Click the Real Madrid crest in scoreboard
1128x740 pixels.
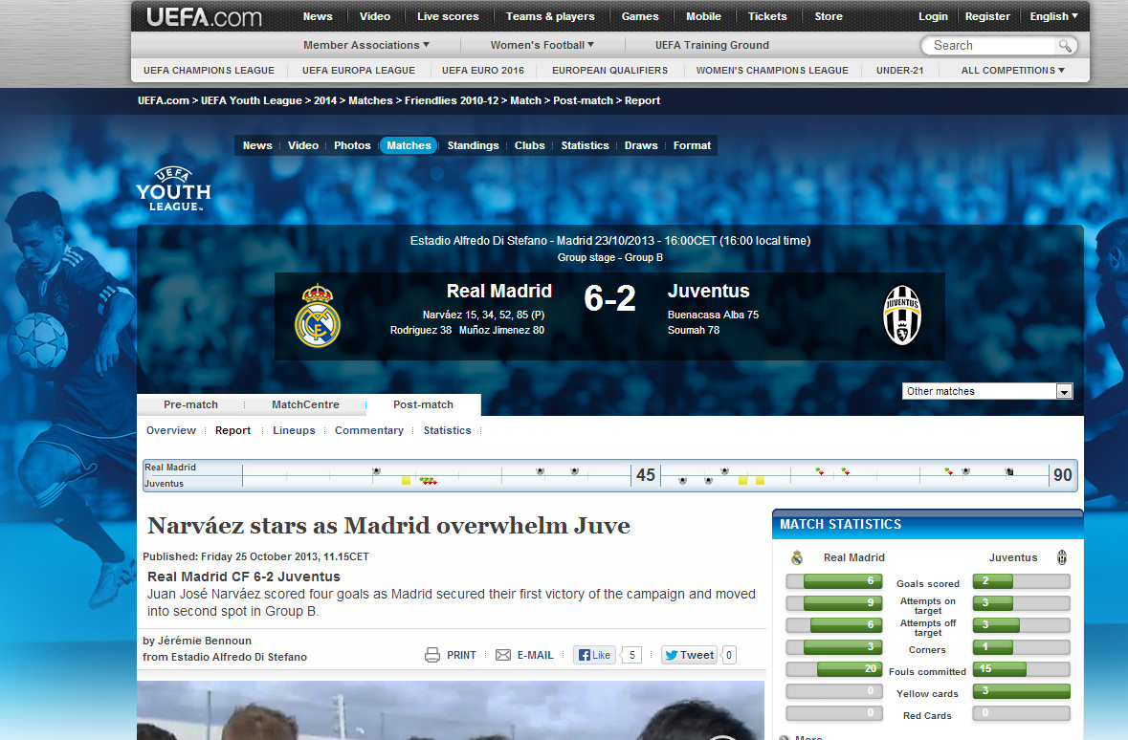click(x=318, y=316)
